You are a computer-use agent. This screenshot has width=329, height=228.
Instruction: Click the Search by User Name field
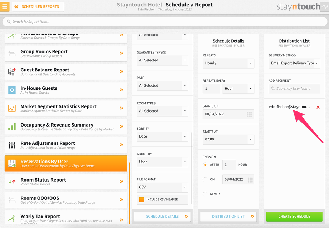tap(294, 89)
